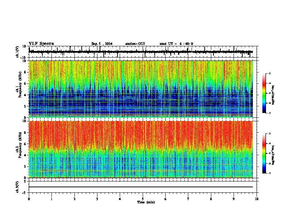289x223 pixels.
Task: Click tick label "7" on the Time axis
Action: coord(188,199)
